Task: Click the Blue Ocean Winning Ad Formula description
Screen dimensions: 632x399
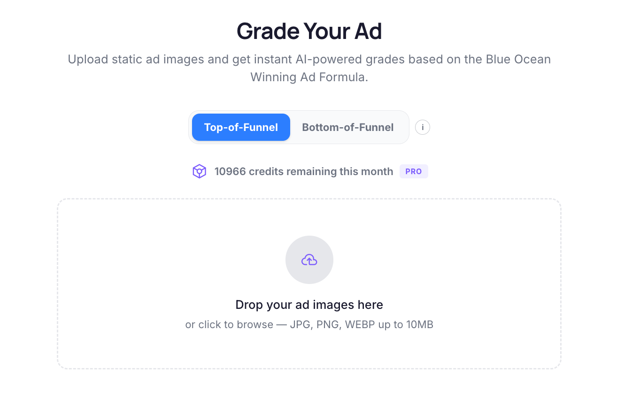Action: [309, 68]
